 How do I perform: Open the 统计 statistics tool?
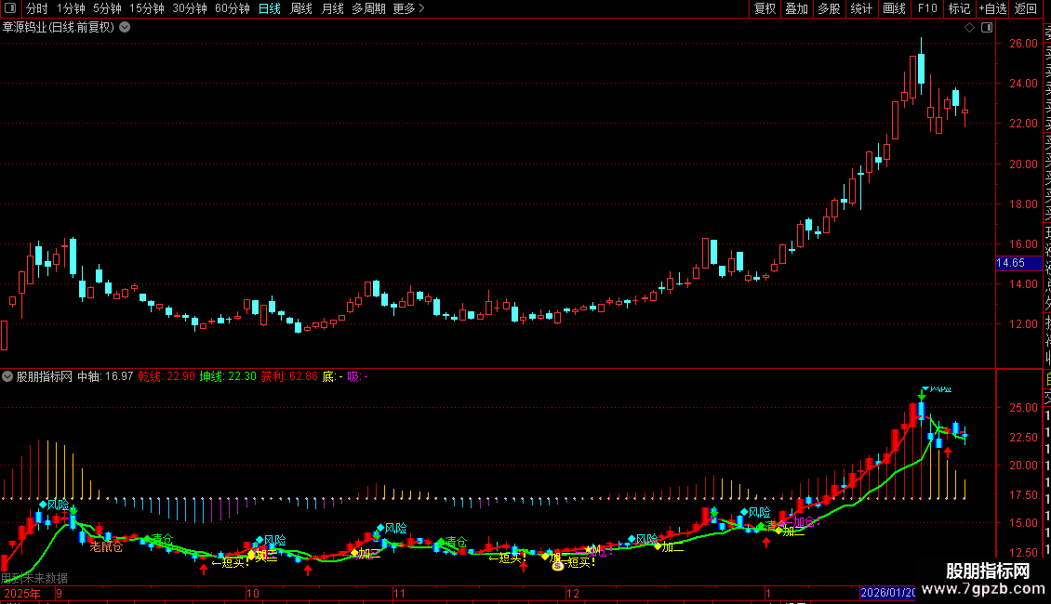(861, 8)
